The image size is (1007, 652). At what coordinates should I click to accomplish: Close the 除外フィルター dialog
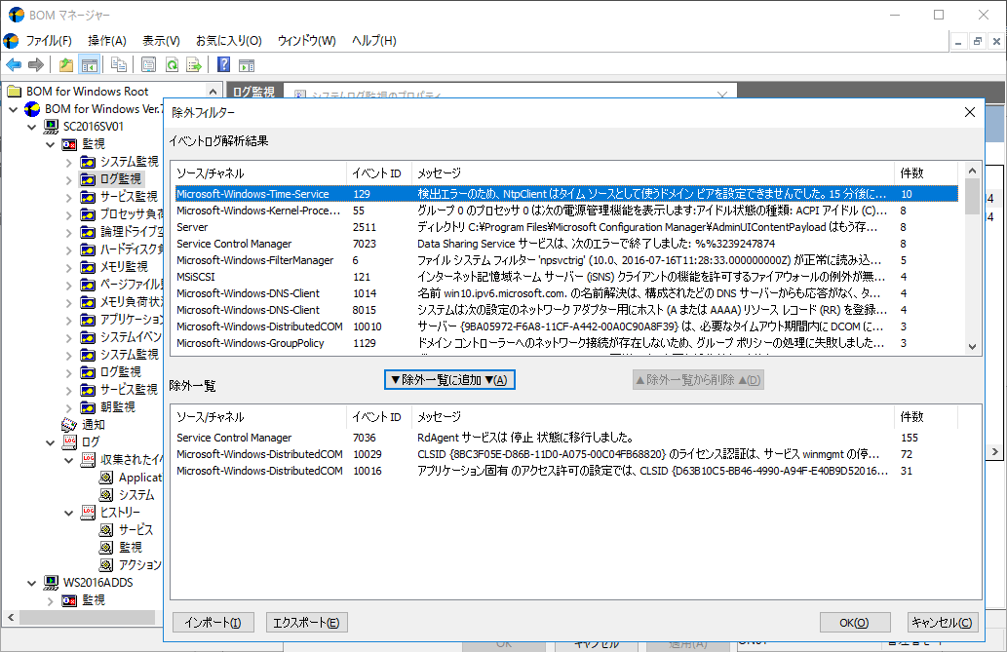tap(970, 112)
